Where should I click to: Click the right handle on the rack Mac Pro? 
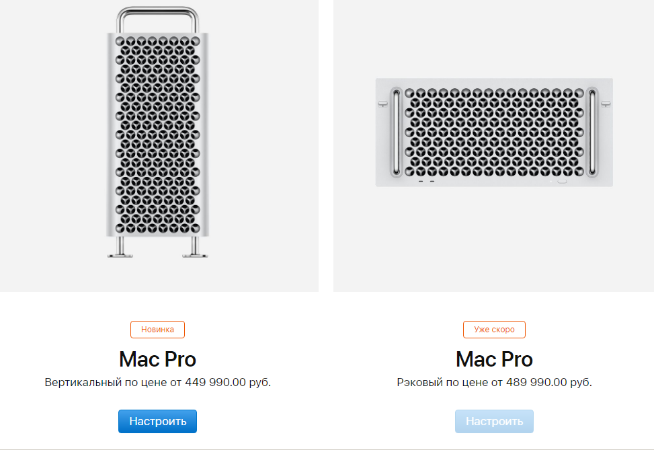[593, 132]
